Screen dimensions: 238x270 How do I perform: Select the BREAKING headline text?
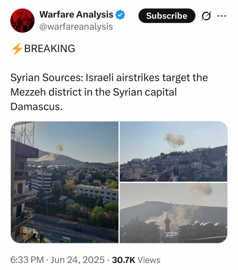[50, 49]
